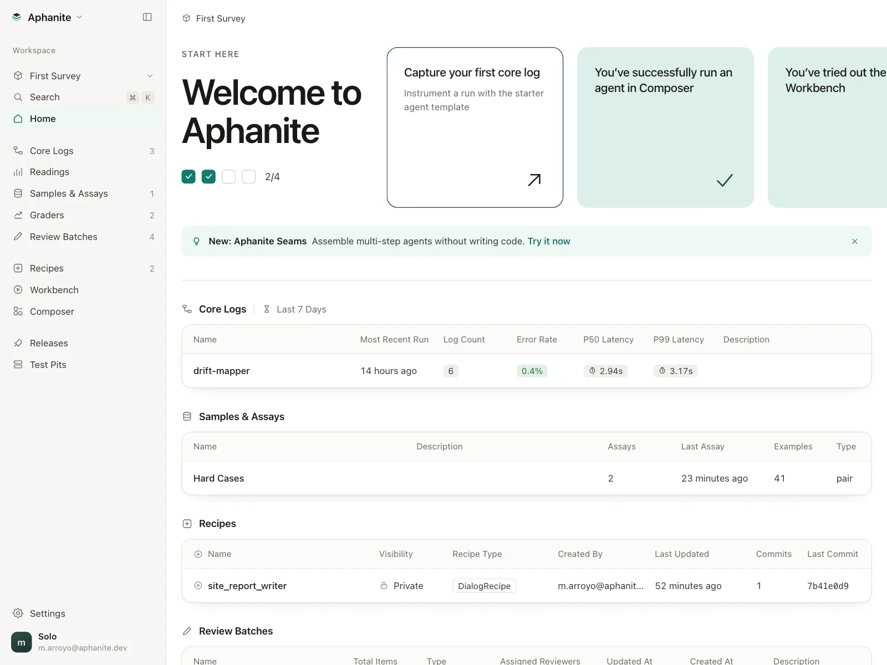Click the 3.17s P99 latency badge
This screenshot has height=665, width=887.
675,371
